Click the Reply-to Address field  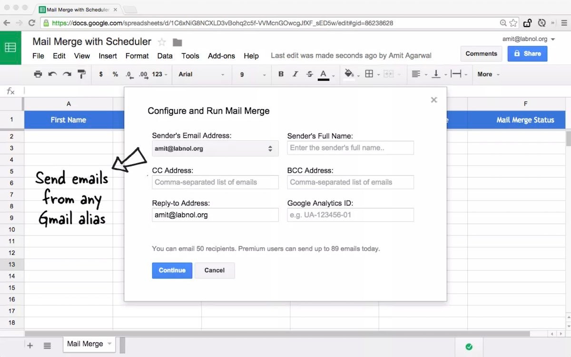tap(215, 215)
